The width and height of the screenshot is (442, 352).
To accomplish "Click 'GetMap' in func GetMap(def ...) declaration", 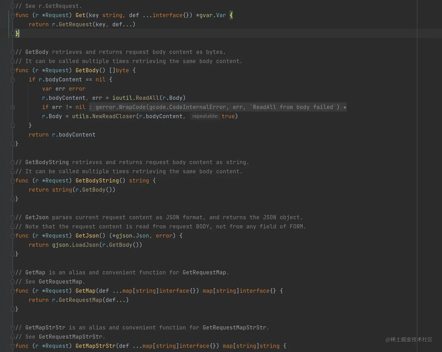I will 85,291.
